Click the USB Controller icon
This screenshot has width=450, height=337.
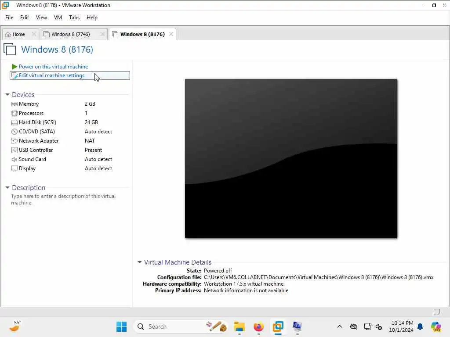point(15,150)
